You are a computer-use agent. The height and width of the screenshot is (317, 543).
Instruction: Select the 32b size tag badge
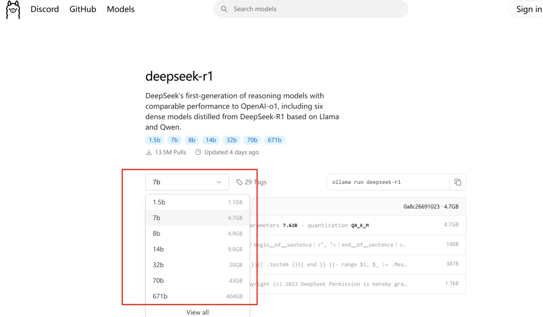(231, 140)
